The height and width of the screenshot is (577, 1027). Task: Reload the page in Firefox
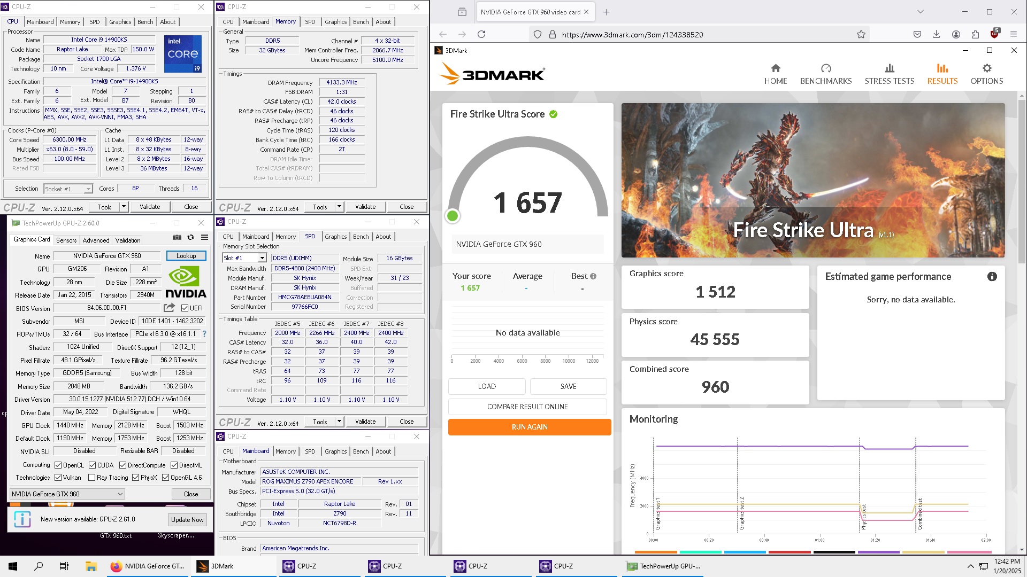[481, 34]
